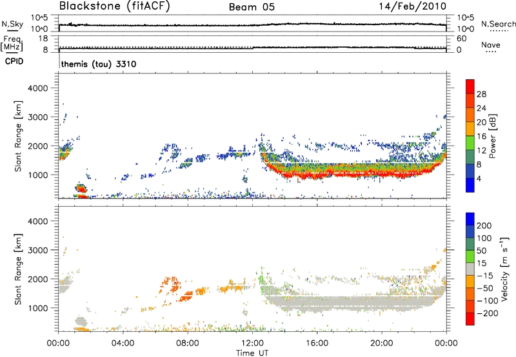
Task: Click the 'N.Sky' legend label
Action: coord(12,24)
